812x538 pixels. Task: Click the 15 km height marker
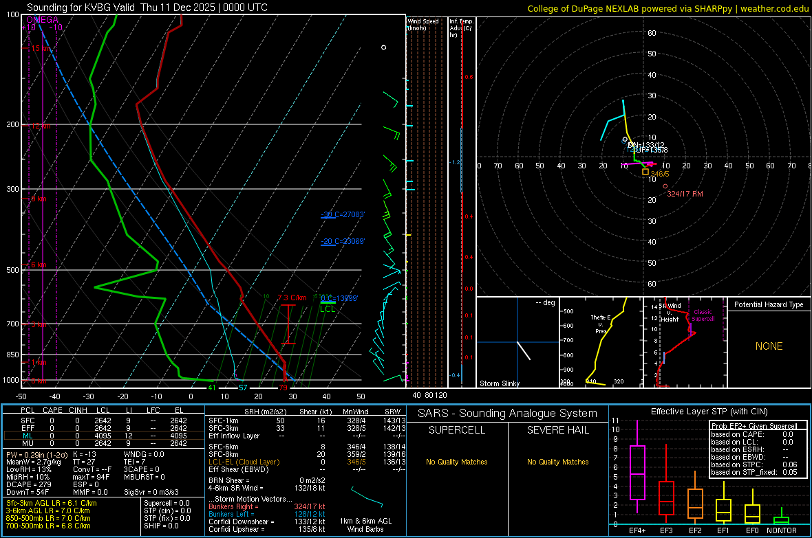41,48
